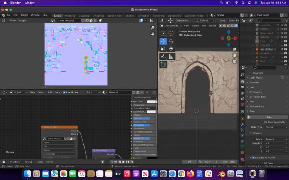Pin the stone entrance image
Viewport: 289px width, 180px height.
(x=100, y=21)
